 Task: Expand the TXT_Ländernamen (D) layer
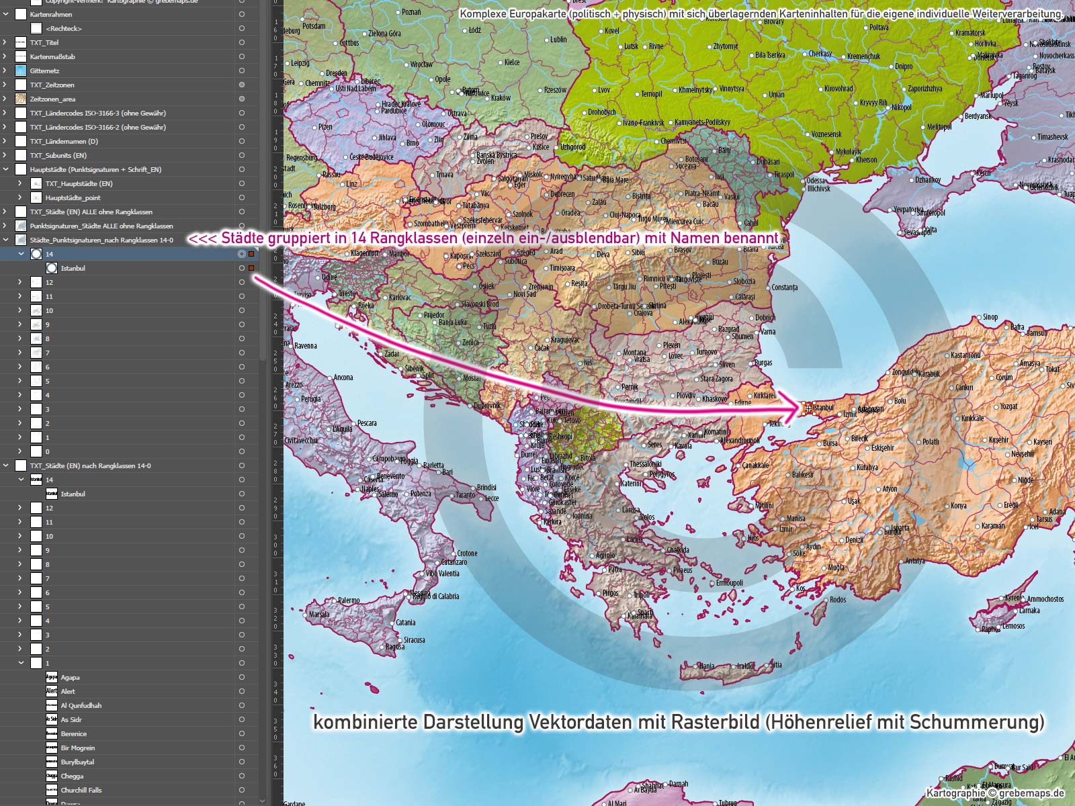6,141
